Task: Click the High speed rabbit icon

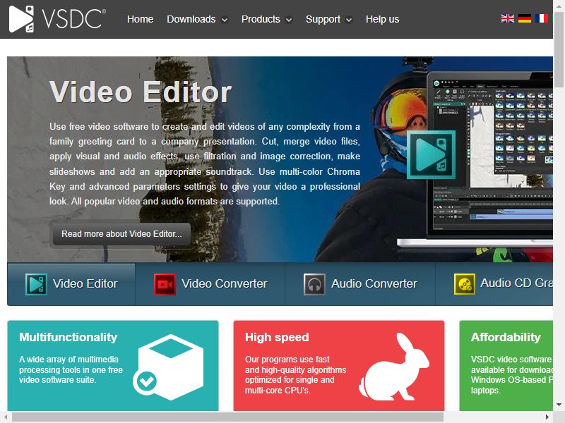Action: [x=394, y=366]
